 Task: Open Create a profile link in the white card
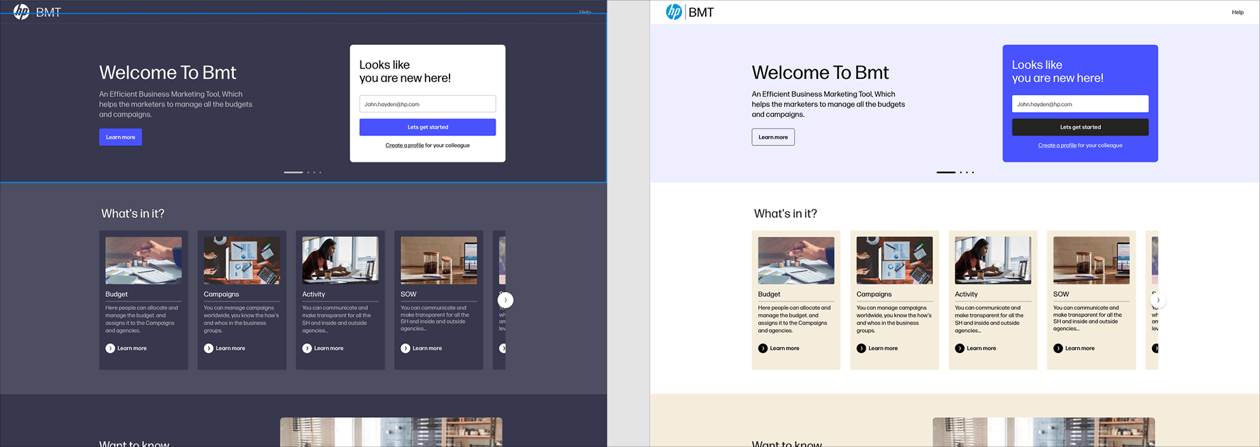pos(405,145)
